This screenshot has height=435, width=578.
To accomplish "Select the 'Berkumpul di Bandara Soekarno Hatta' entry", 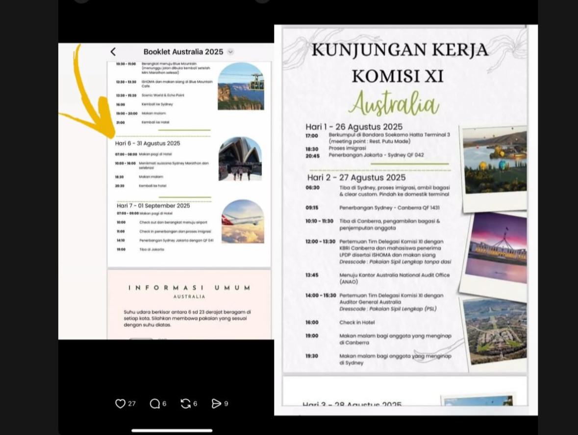I will 389,138.
